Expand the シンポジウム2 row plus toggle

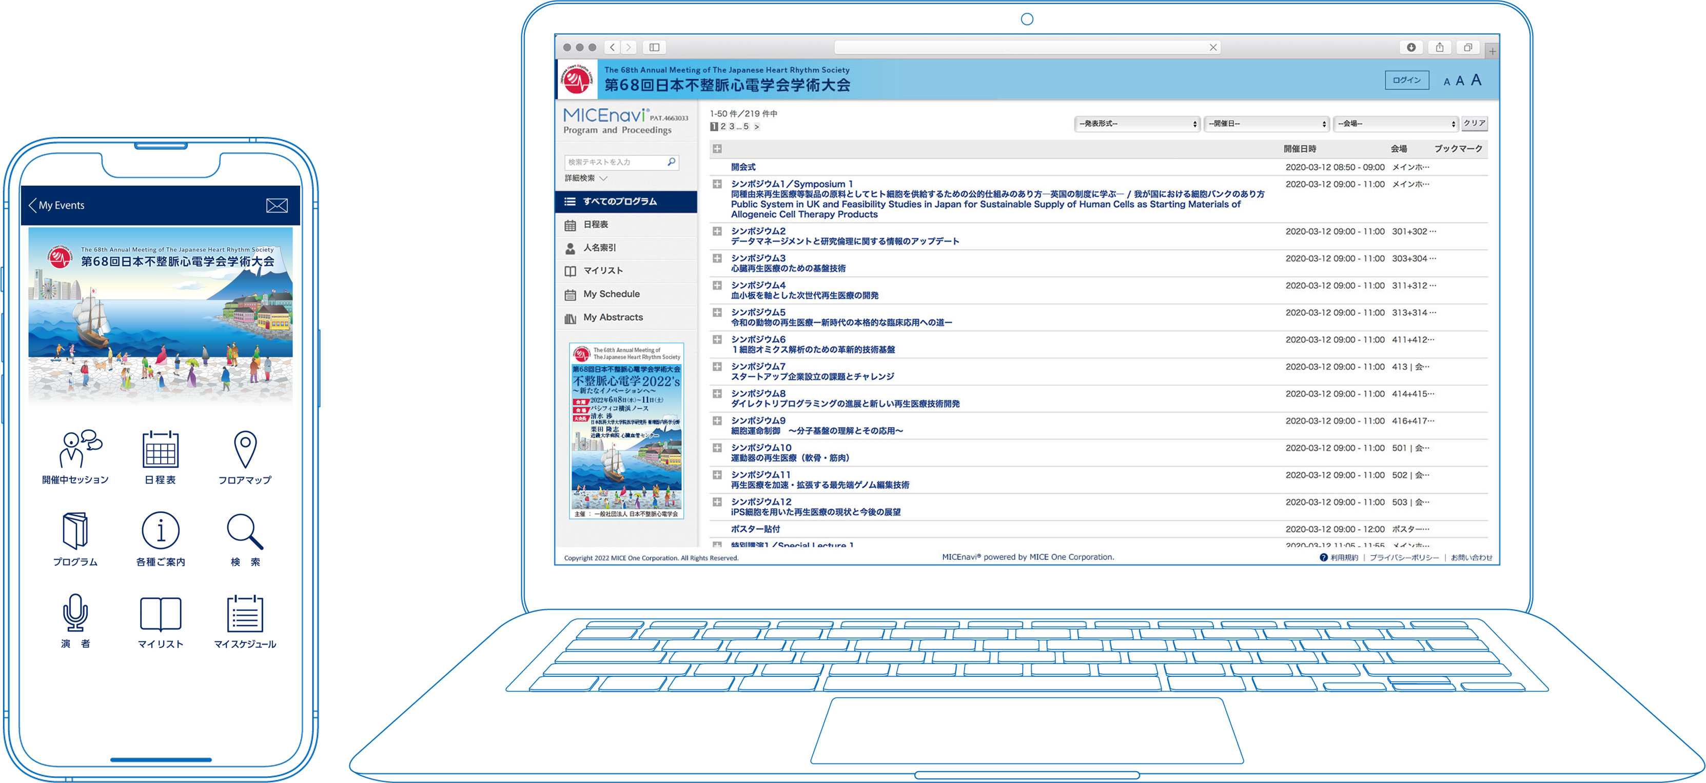717,231
